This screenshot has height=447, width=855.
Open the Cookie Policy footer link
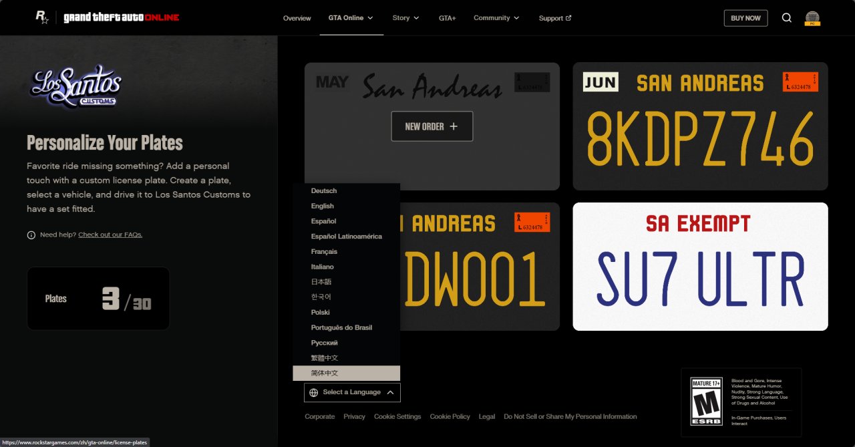(x=450, y=417)
